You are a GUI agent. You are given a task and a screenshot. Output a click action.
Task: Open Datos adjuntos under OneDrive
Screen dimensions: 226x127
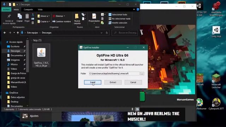[16, 97]
